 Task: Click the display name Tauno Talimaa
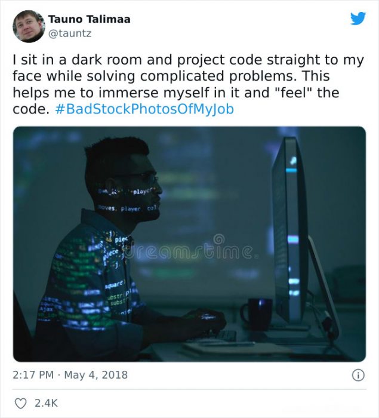tap(90, 19)
